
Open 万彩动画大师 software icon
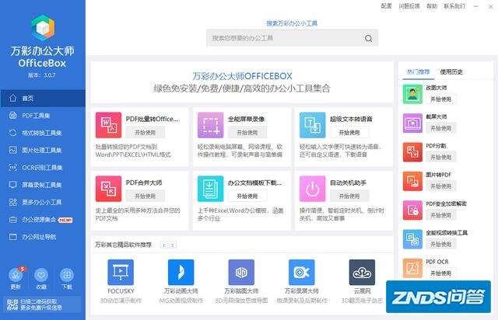coord(181,272)
